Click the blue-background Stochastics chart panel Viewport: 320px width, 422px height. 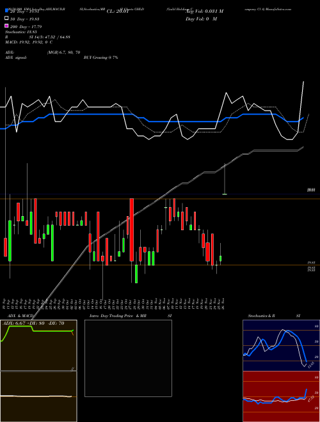coord(281,345)
